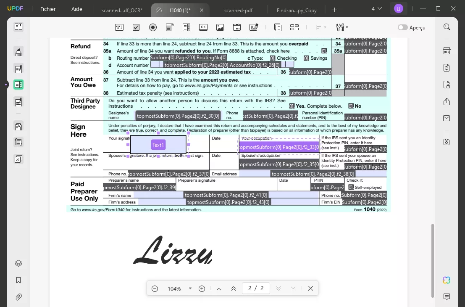Screen dimensions: 465x307
Task: Insert a signature field
Action: (x=253, y=27)
